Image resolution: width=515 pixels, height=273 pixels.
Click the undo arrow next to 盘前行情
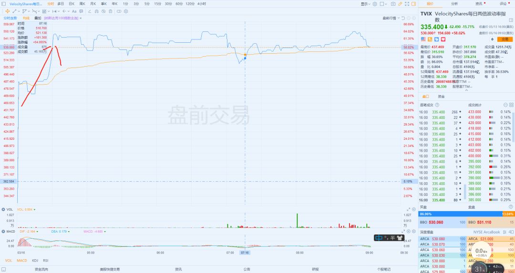(403, 18)
